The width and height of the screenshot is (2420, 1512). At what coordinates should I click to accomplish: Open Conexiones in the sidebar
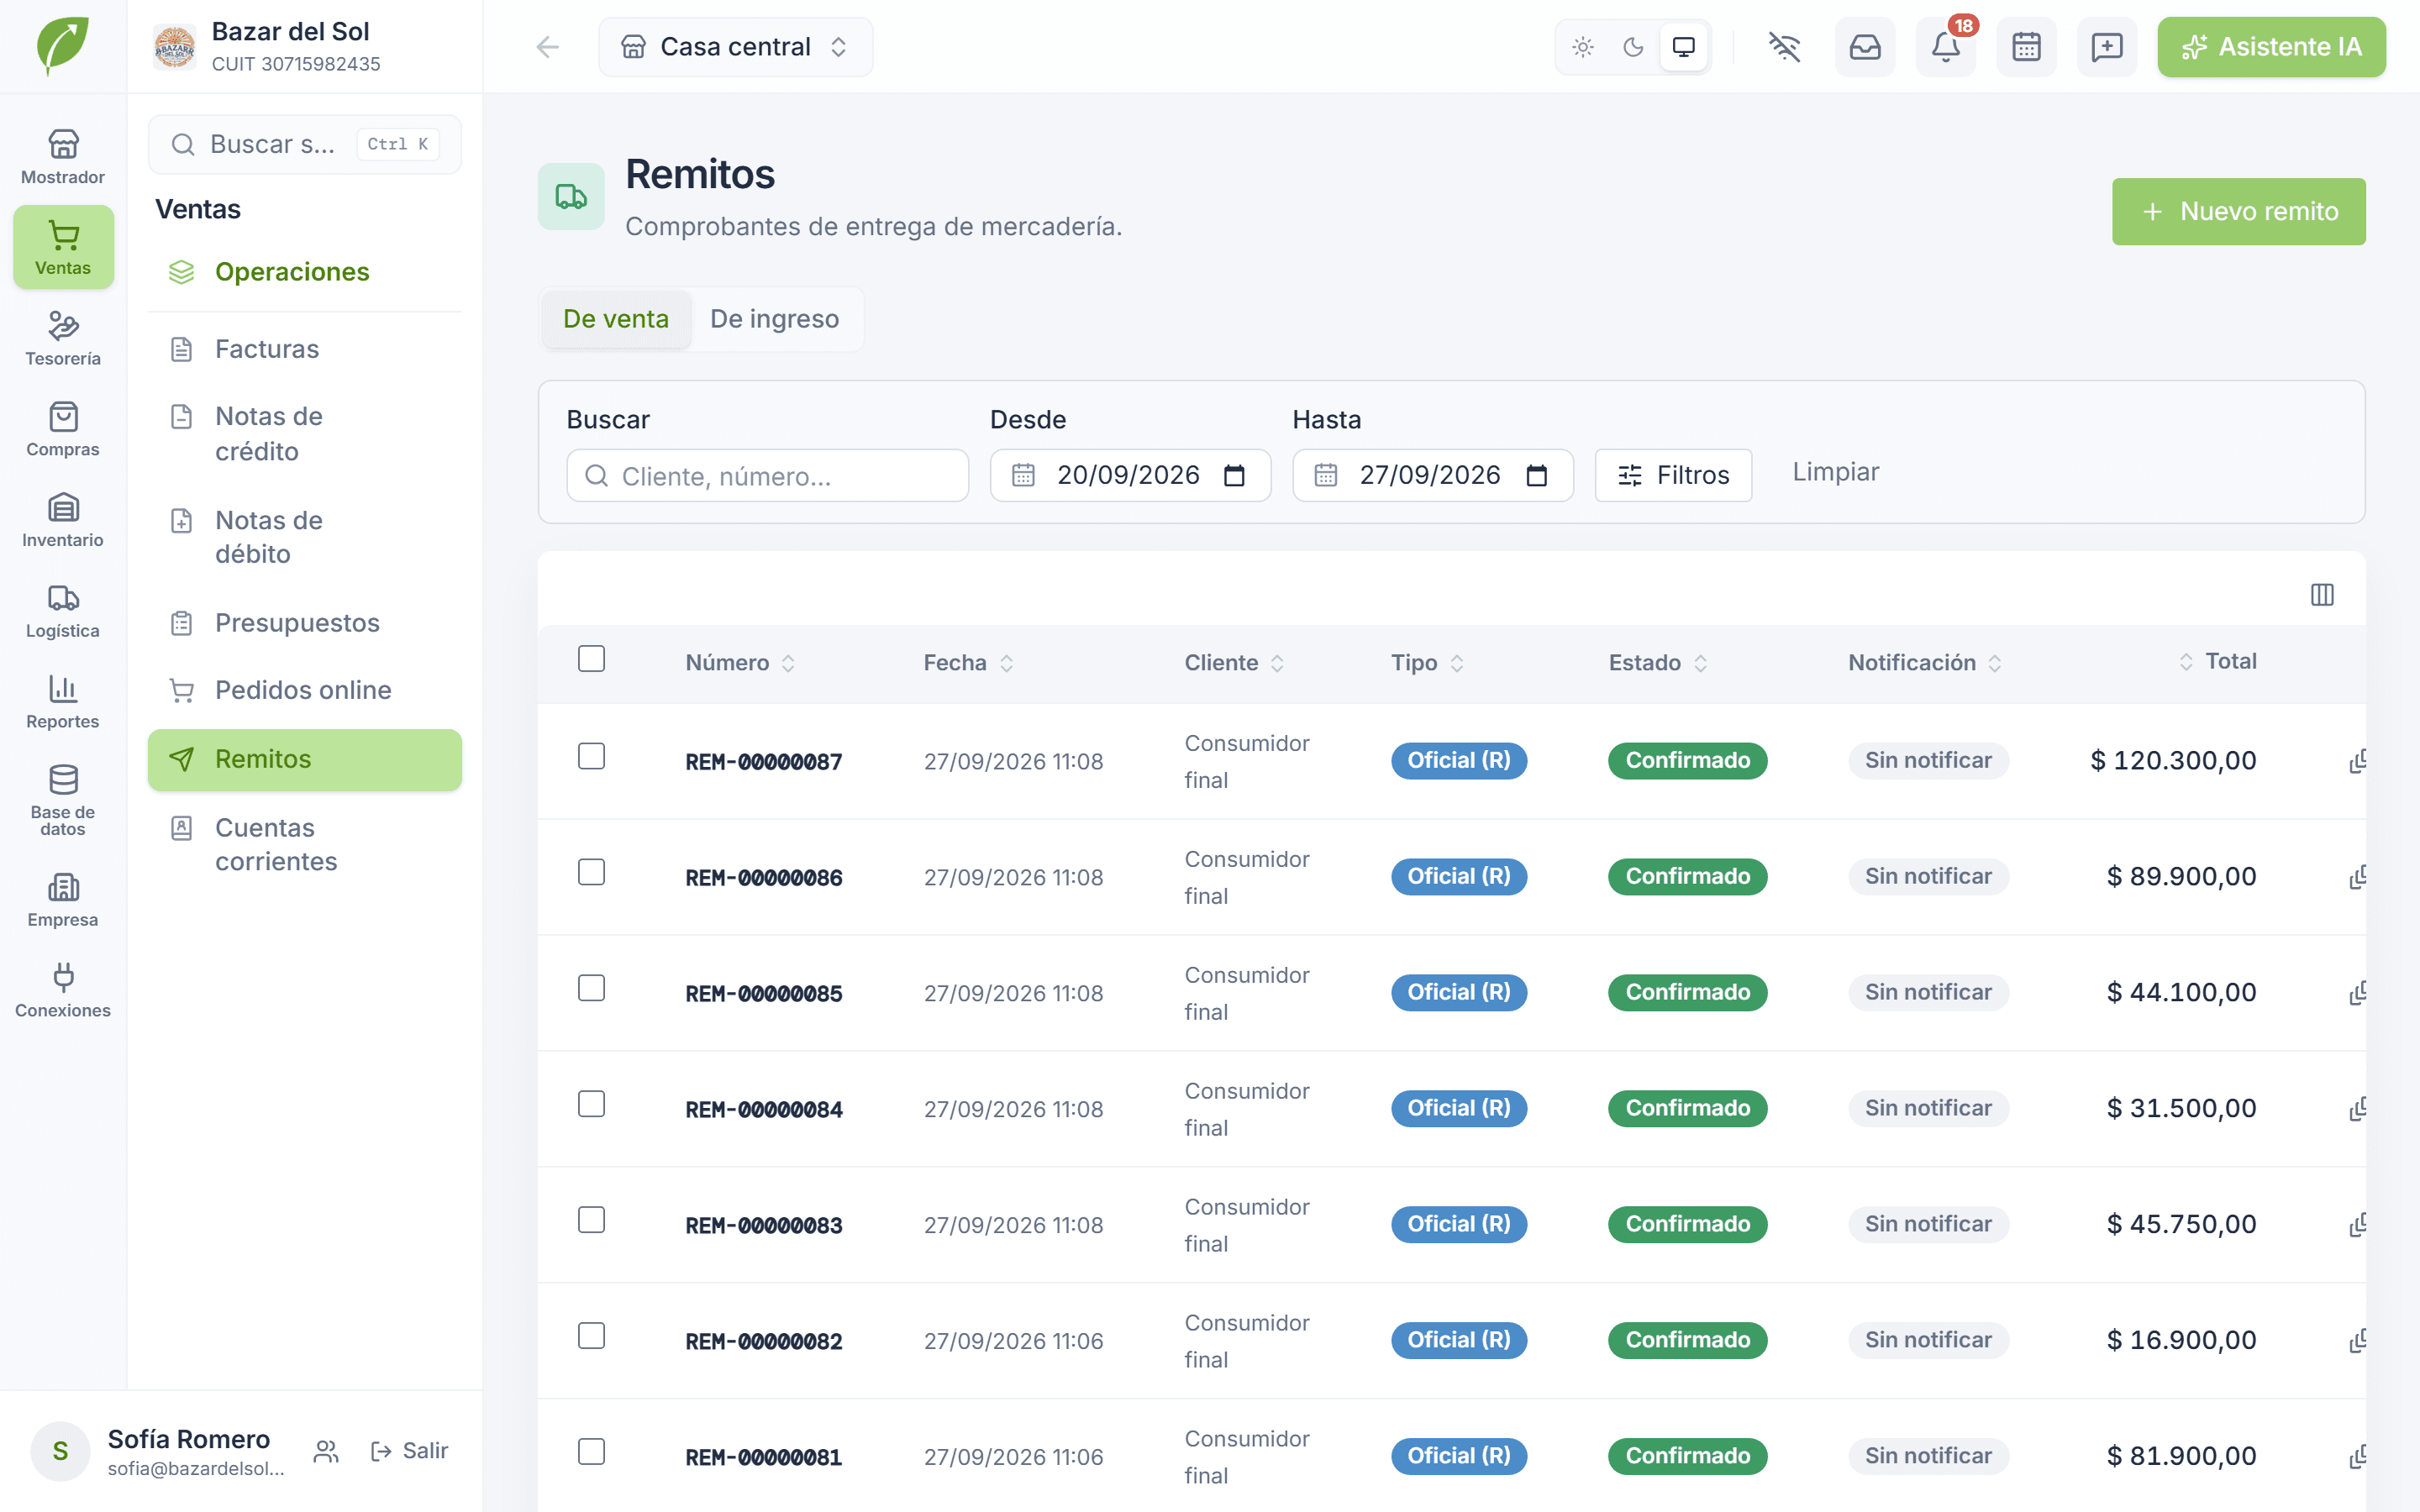63,991
